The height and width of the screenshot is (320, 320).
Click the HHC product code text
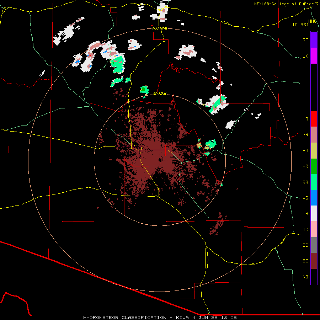point(312,21)
